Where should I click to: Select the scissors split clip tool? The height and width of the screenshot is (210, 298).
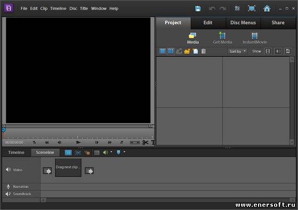point(145,142)
